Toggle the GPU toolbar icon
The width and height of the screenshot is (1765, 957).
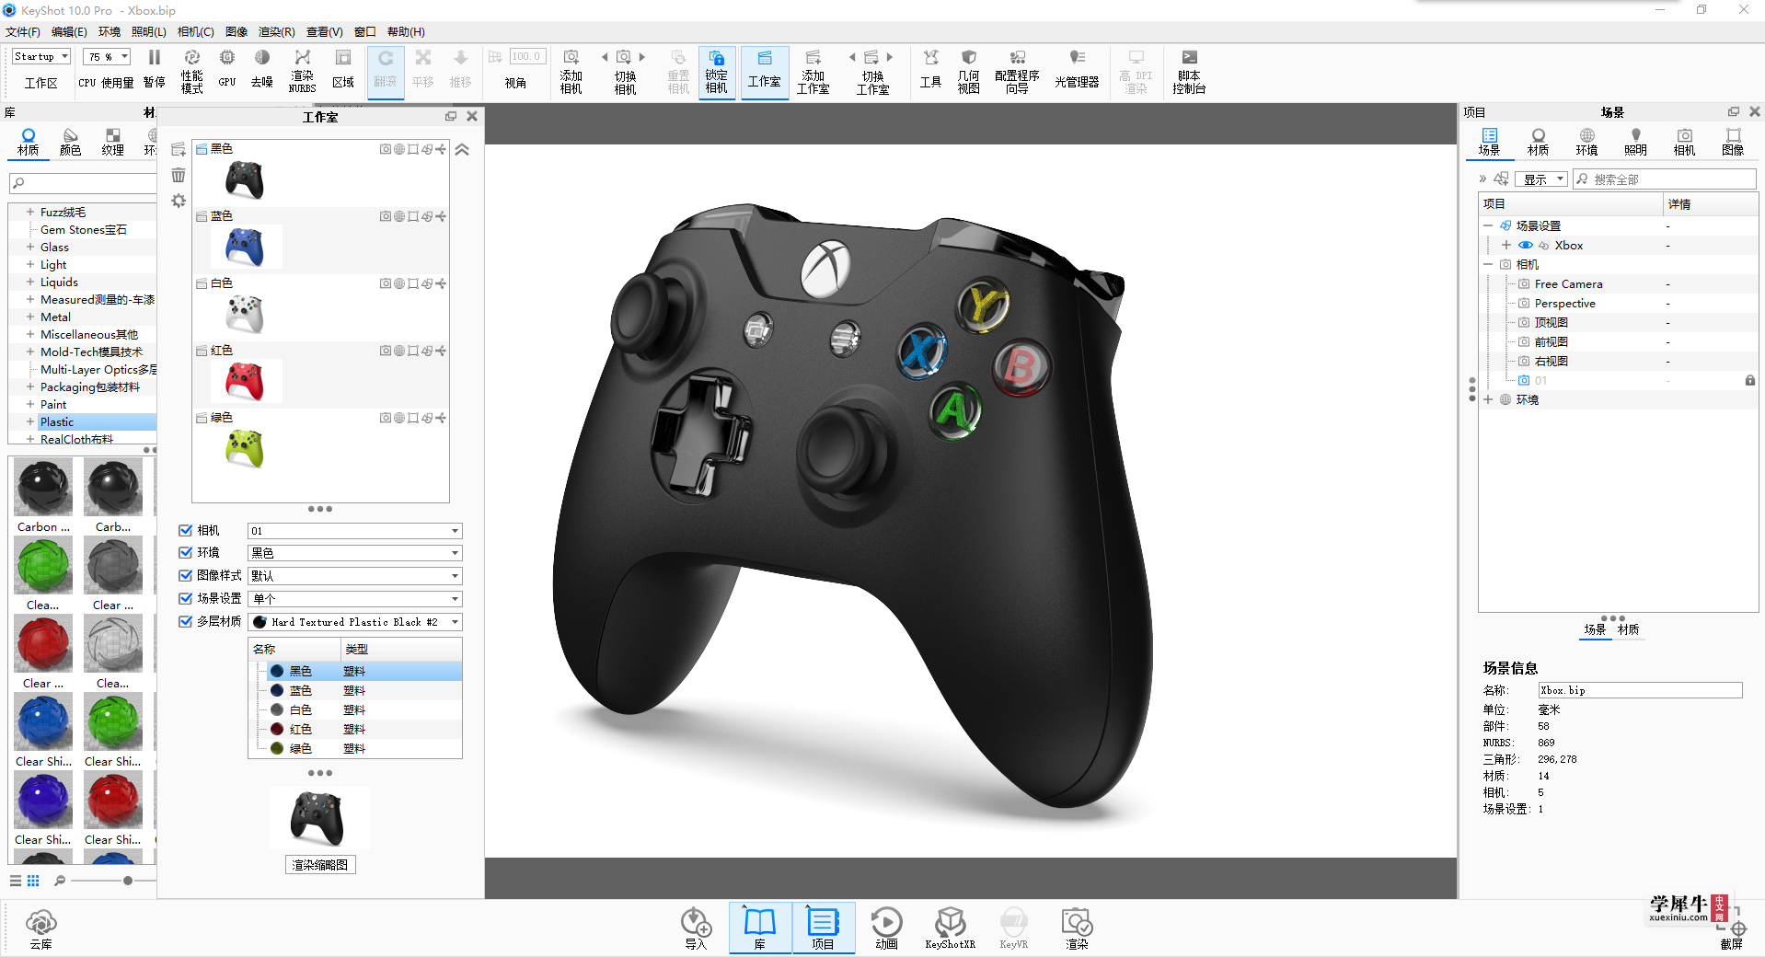[x=227, y=69]
